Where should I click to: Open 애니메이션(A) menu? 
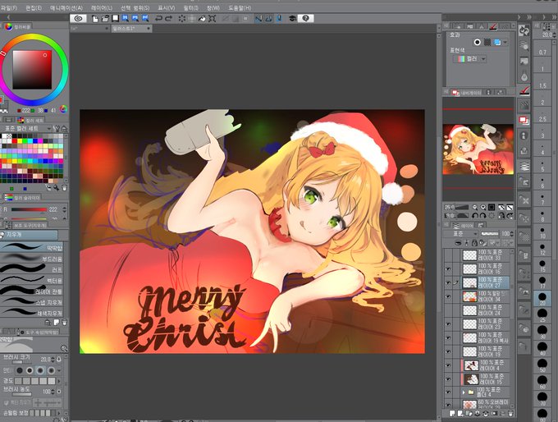tap(66, 8)
